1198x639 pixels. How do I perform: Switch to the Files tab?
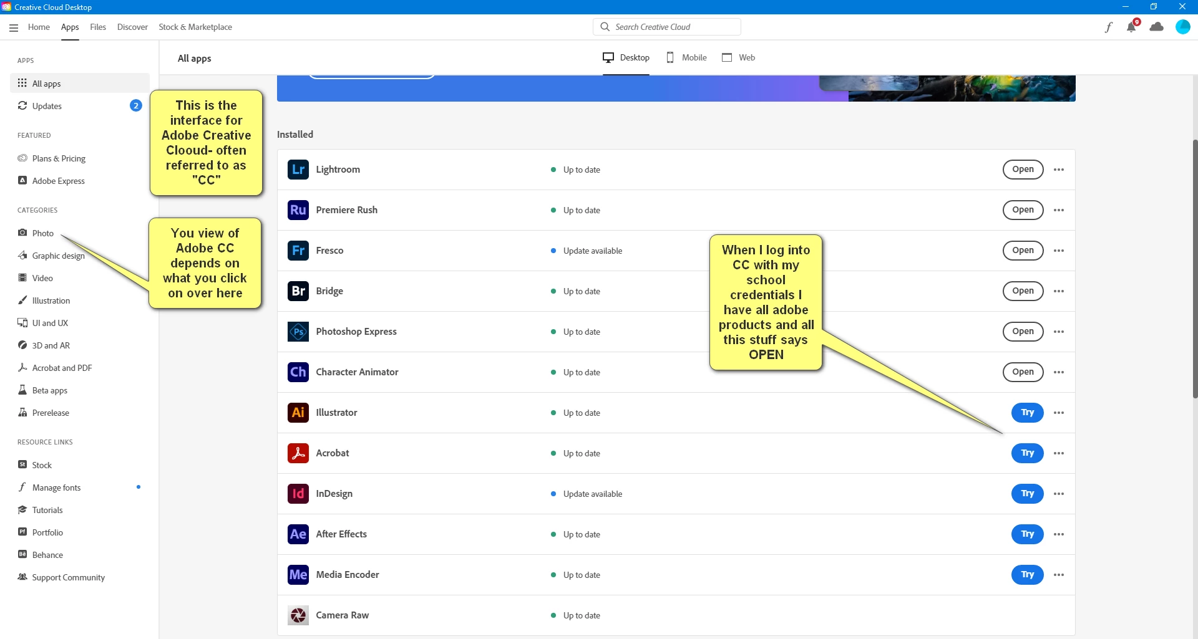(x=98, y=27)
